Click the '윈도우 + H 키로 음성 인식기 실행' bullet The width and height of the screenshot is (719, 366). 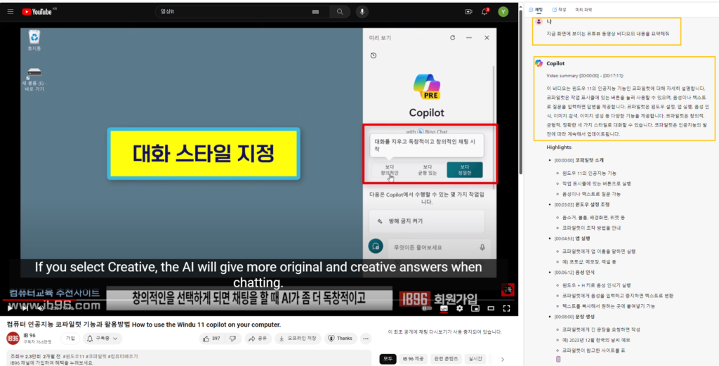[597, 285]
